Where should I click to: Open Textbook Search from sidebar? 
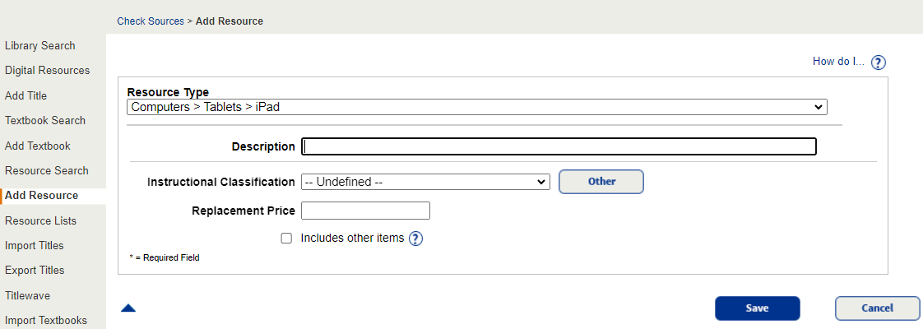click(x=45, y=120)
